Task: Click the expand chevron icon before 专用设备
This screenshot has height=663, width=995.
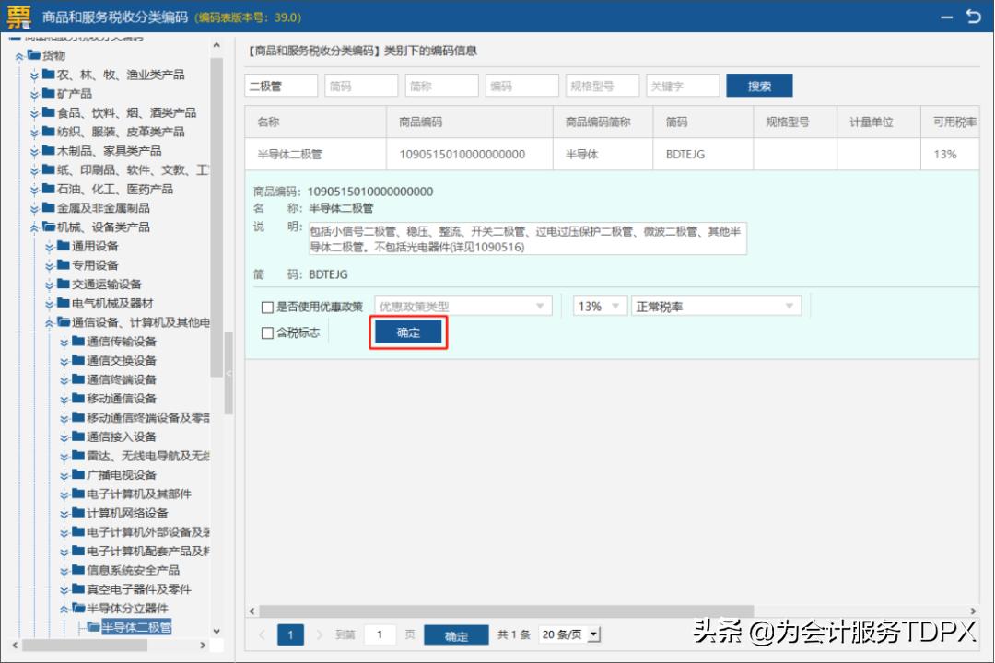Action: pos(48,263)
